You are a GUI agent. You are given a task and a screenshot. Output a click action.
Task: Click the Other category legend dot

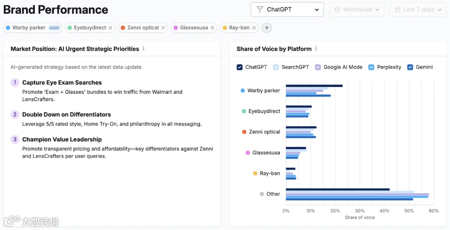point(262,194)
